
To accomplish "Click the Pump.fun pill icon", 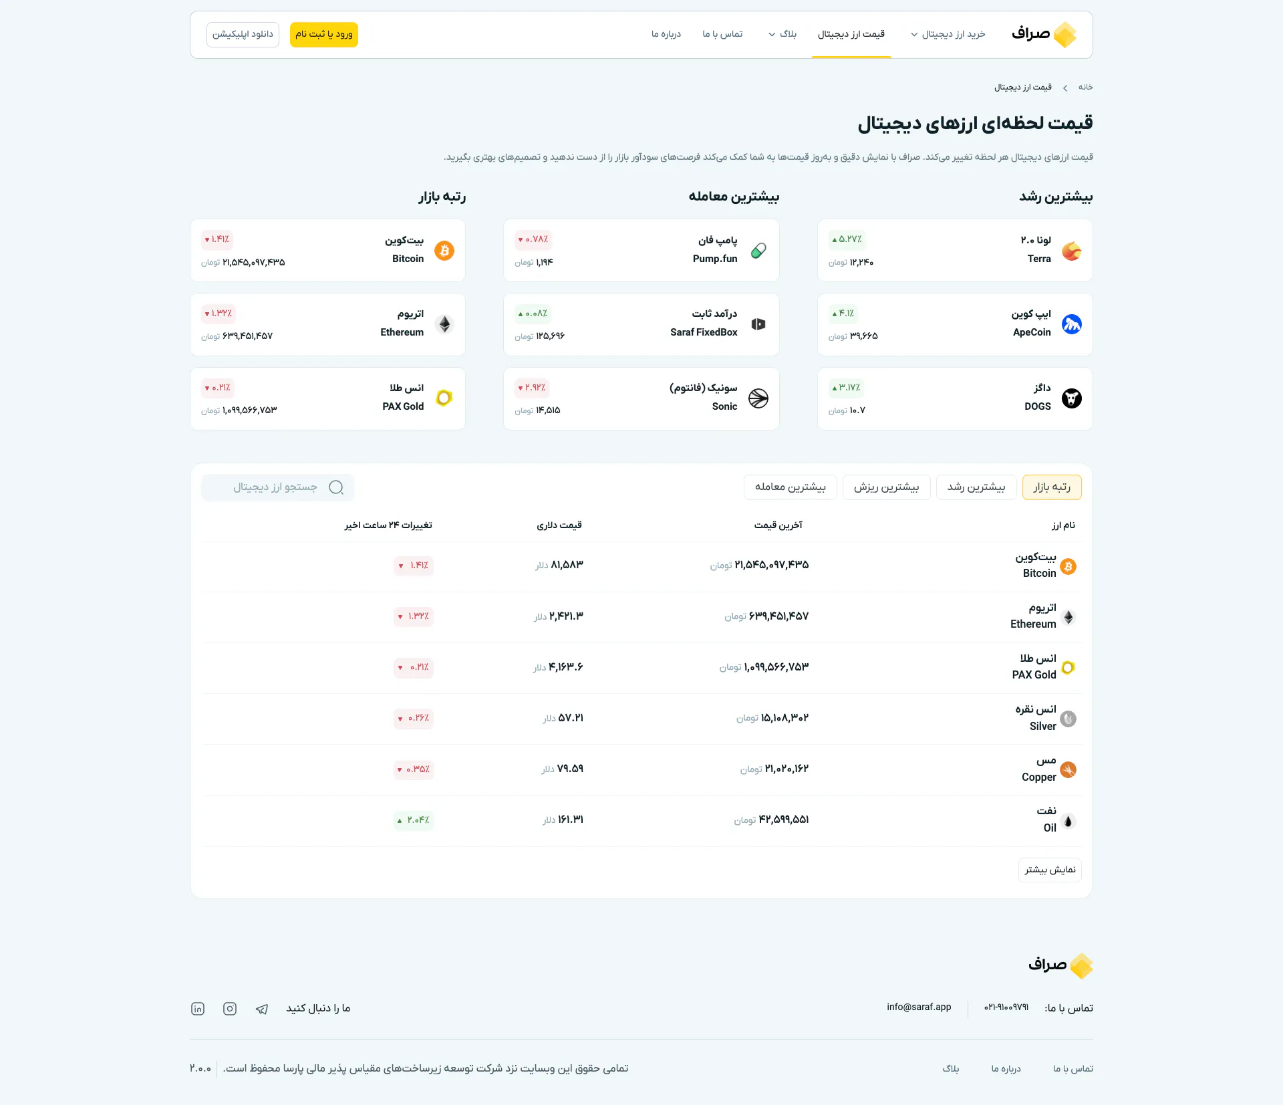I will point(758,251).
